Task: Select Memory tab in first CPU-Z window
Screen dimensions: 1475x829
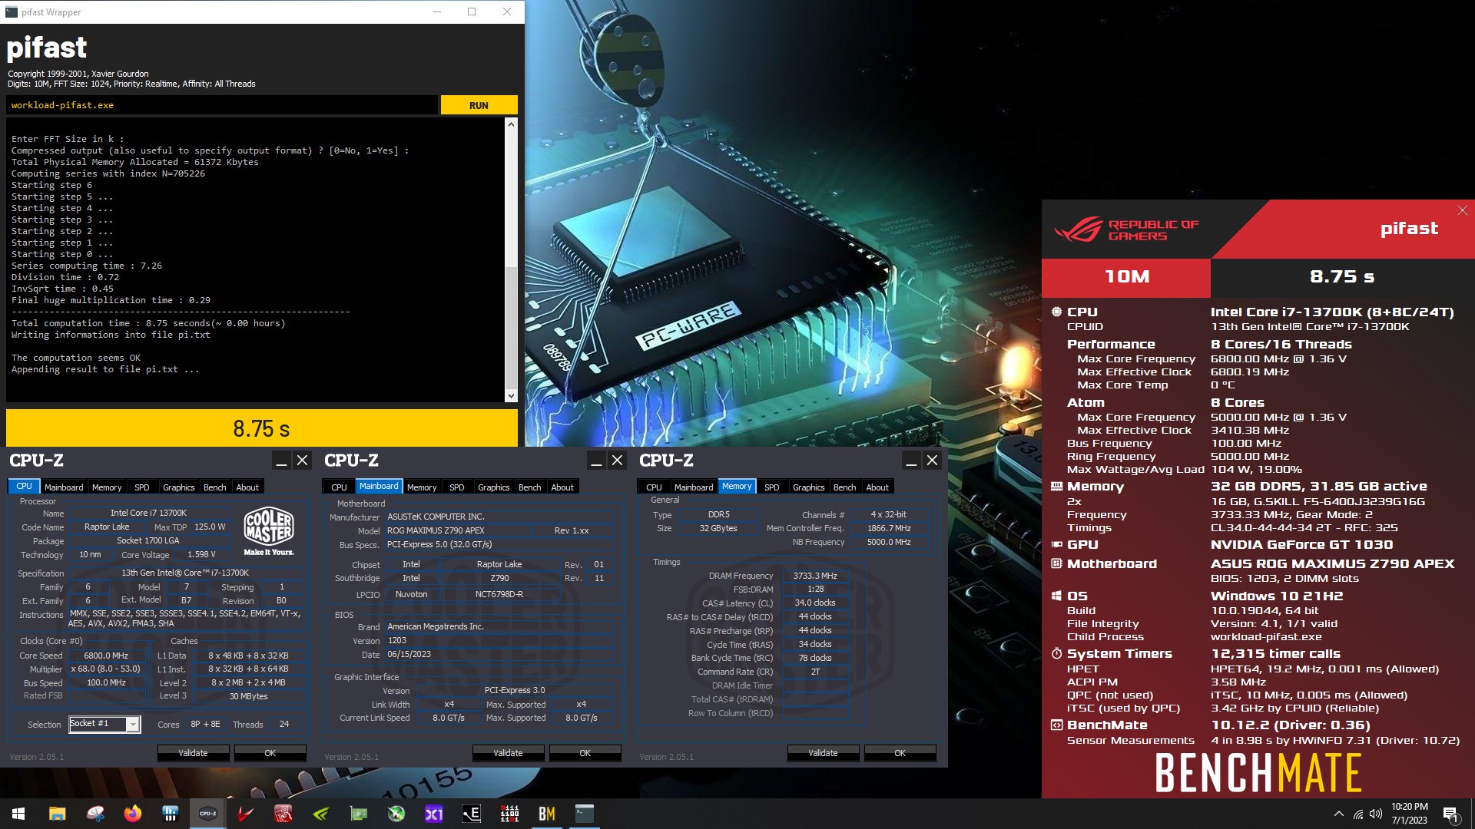Action: click(x=107, y=487)
